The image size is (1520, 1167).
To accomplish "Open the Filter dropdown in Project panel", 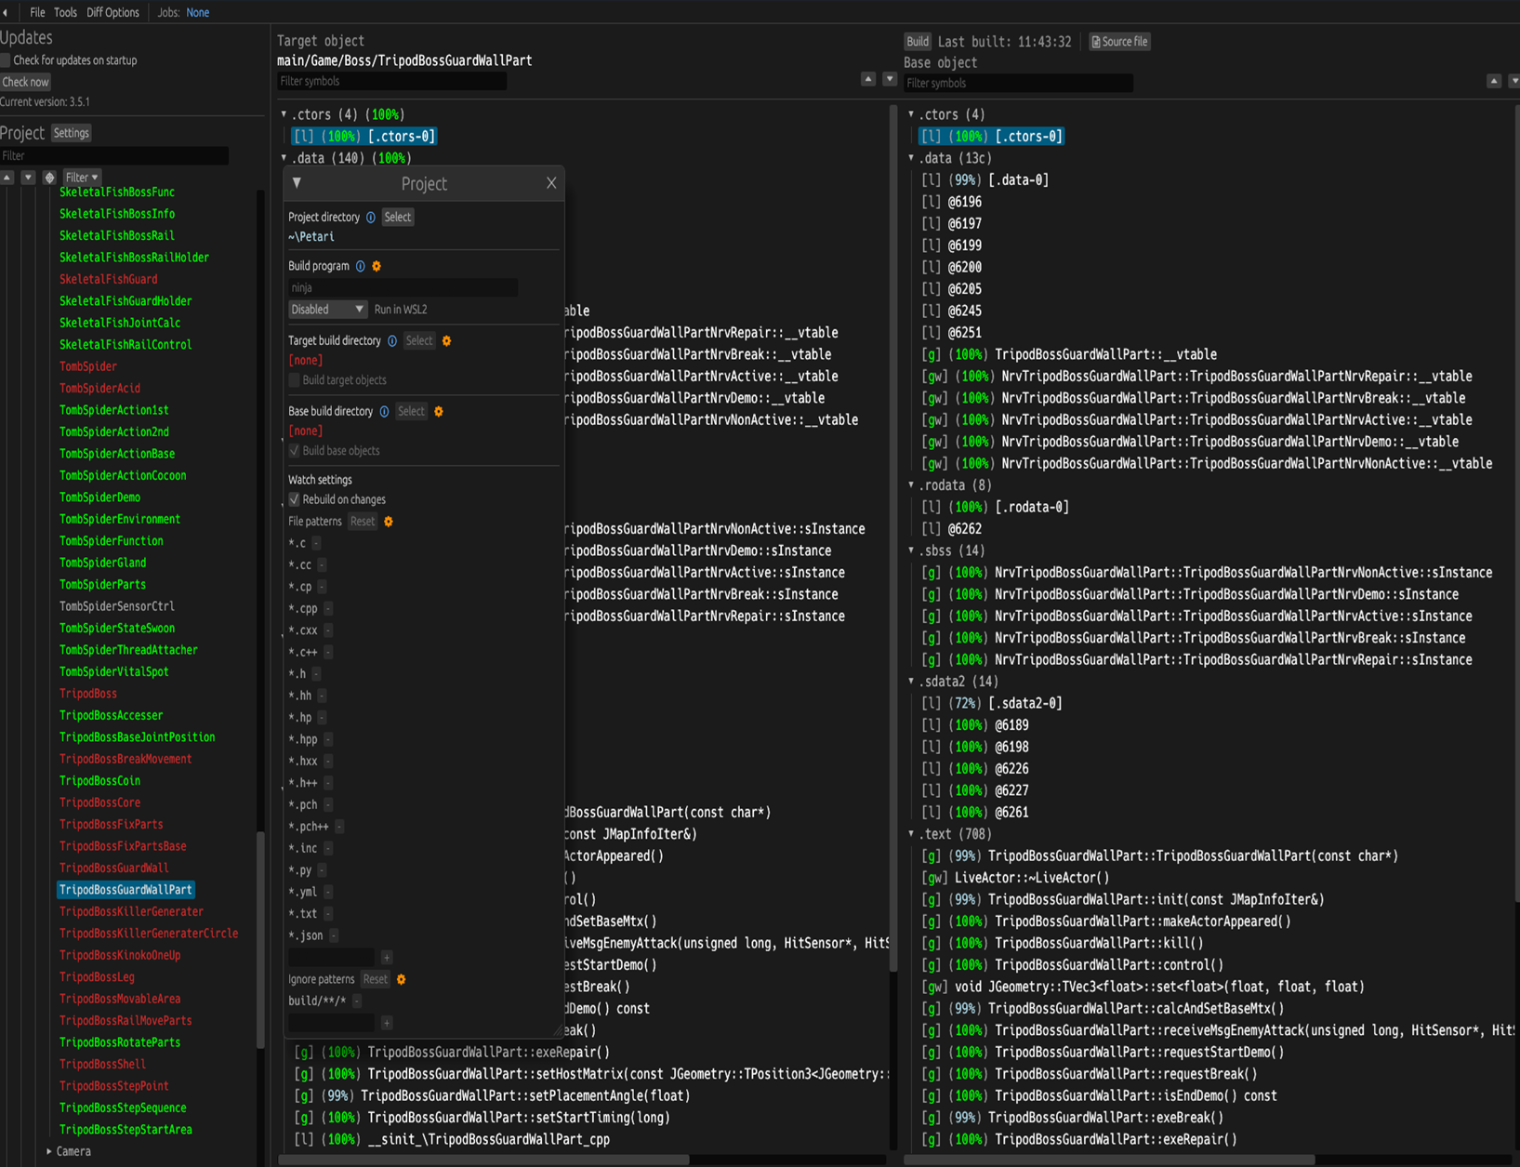I will point(82,178).
